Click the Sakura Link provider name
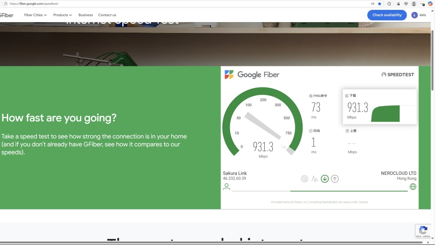 point(235,173)
